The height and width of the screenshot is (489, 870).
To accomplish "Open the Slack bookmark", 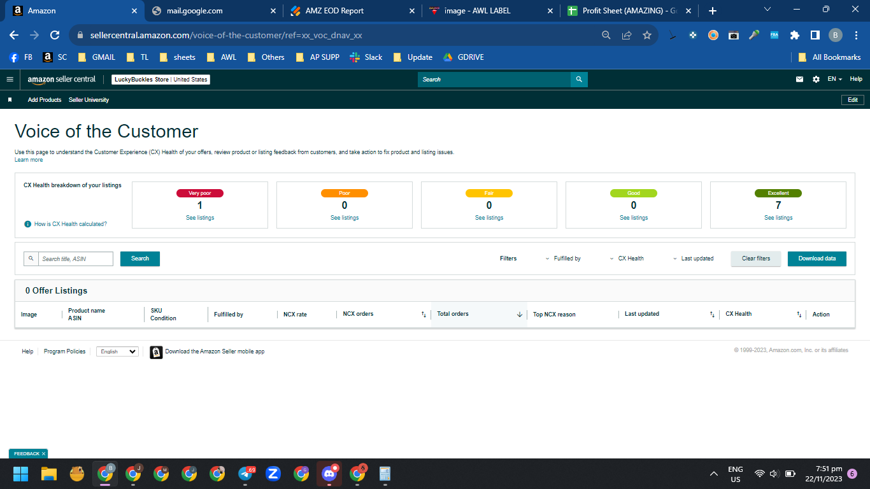I will click(366, 57).
